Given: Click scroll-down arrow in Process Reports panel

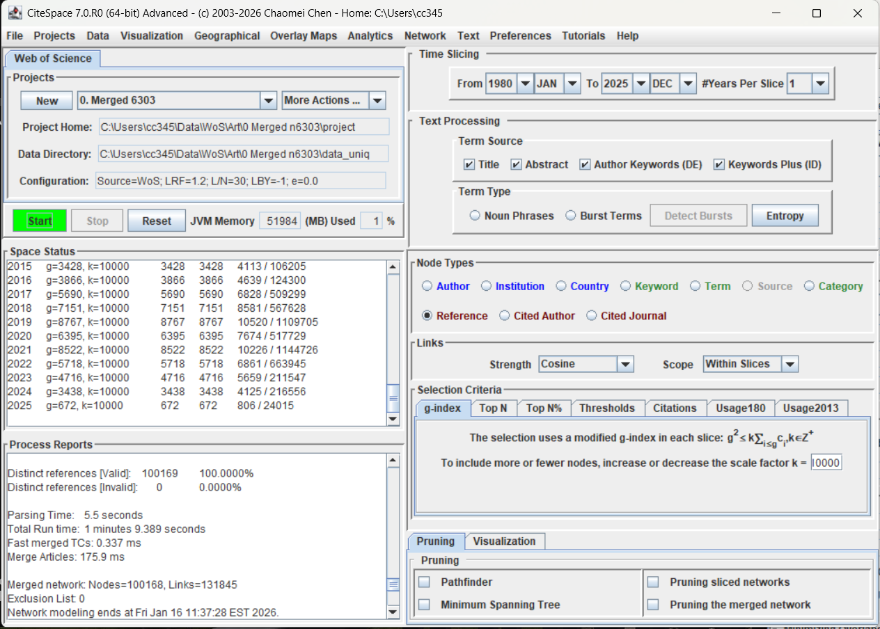Looking at the screenshot, I should (x=393, y=612).
